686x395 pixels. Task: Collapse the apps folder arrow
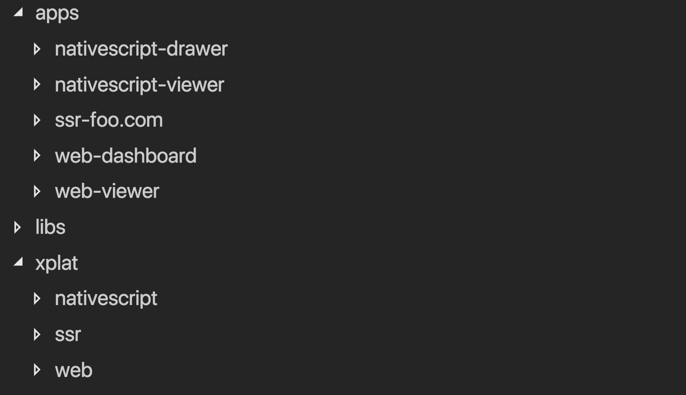(x=18, y=13)
